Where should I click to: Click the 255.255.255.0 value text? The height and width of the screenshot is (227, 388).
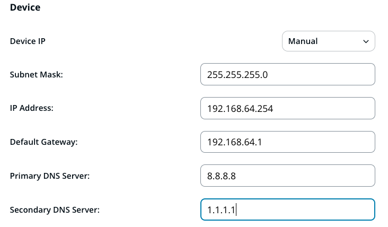click(237, 75)
